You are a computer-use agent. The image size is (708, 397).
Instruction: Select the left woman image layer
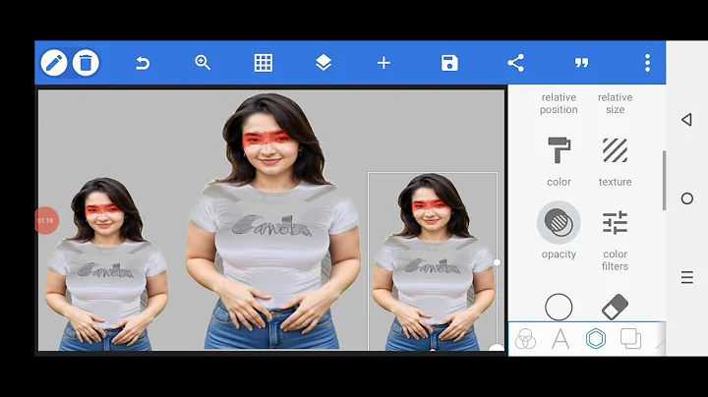point(106,264)
